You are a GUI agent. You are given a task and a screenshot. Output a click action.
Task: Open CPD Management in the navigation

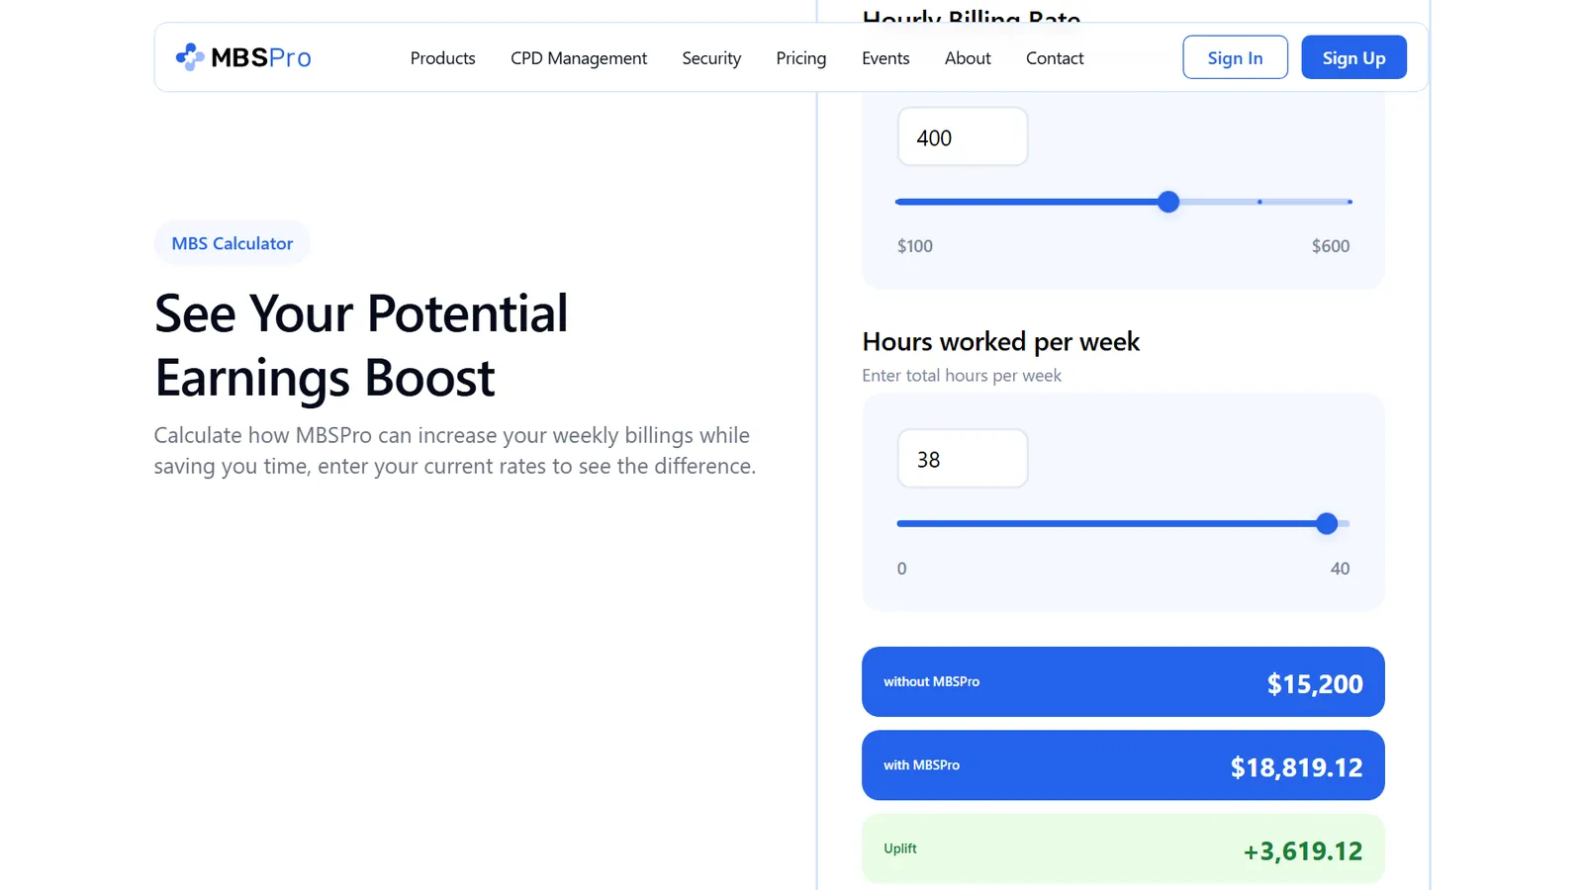579,58
